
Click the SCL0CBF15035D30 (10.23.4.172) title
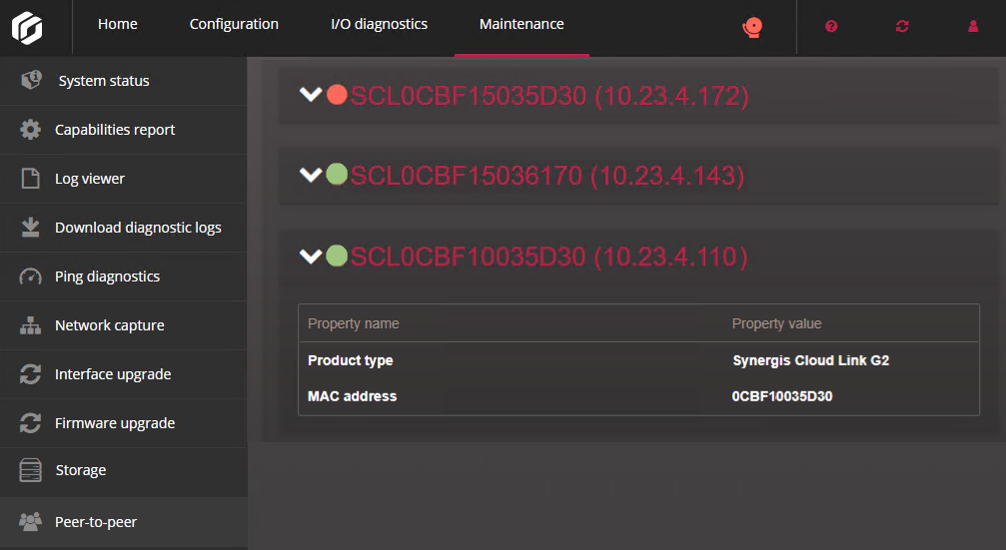[549, 96]
